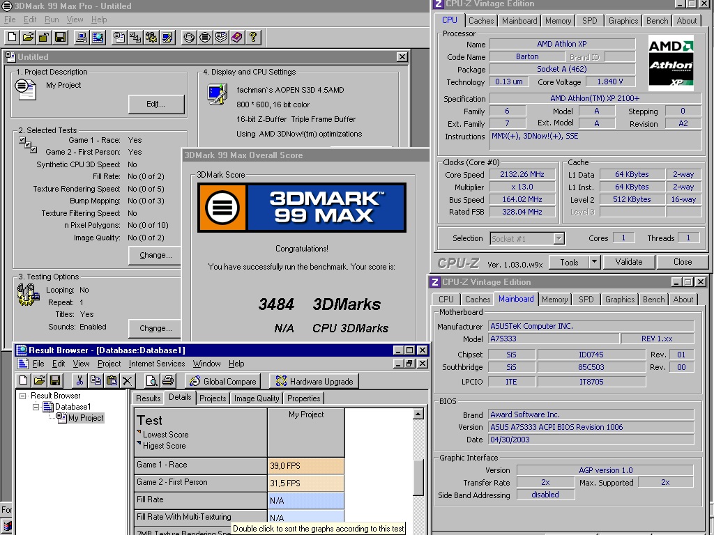The height and width of the screenshot is (535, 714).
Task: Click Edit... button in Project Description
Action: 155,104
